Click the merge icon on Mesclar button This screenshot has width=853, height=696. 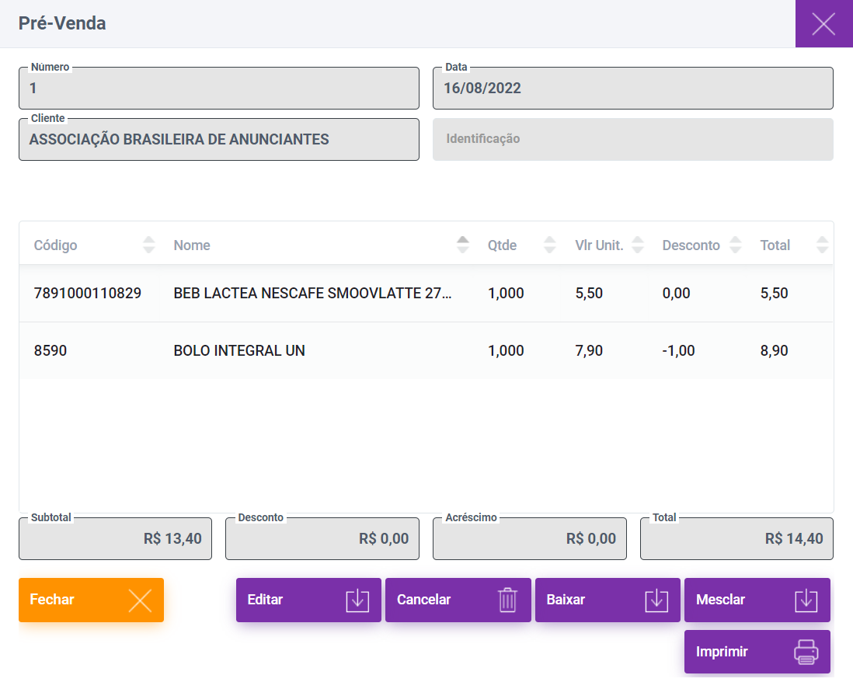pos(806,600)
